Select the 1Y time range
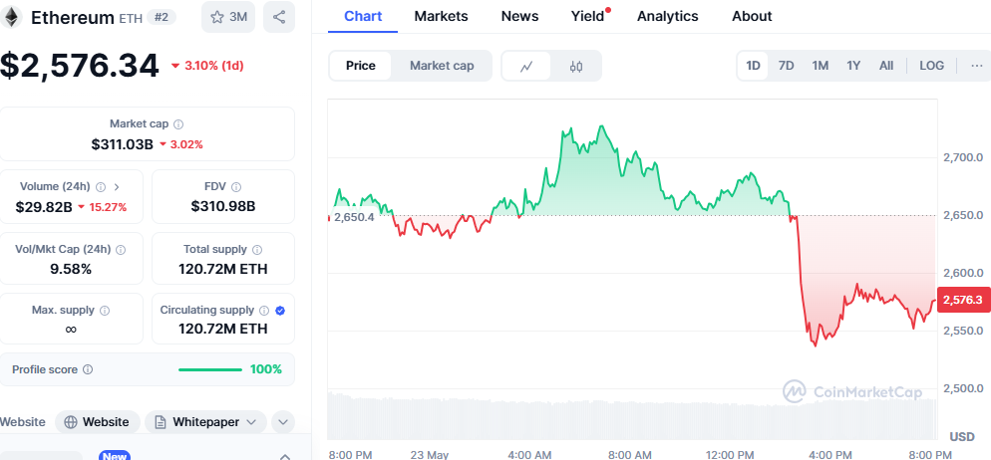Screen dimensions: 991x460 pos(853,66)
